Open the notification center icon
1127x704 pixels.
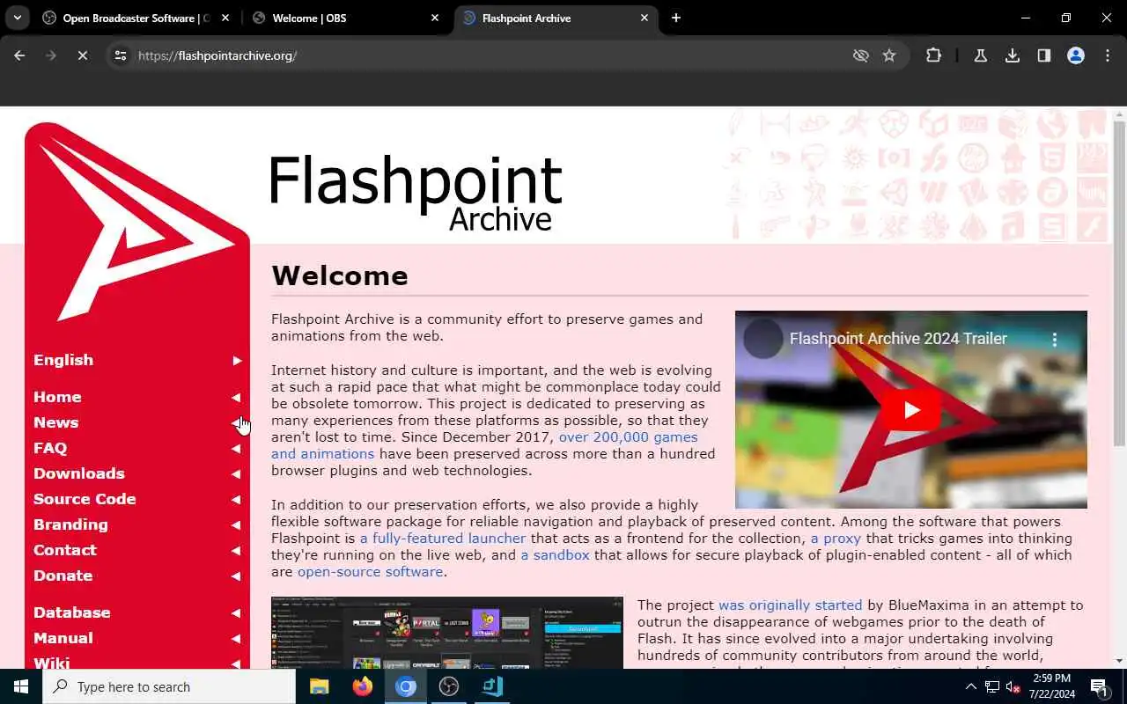[1099, 686]
